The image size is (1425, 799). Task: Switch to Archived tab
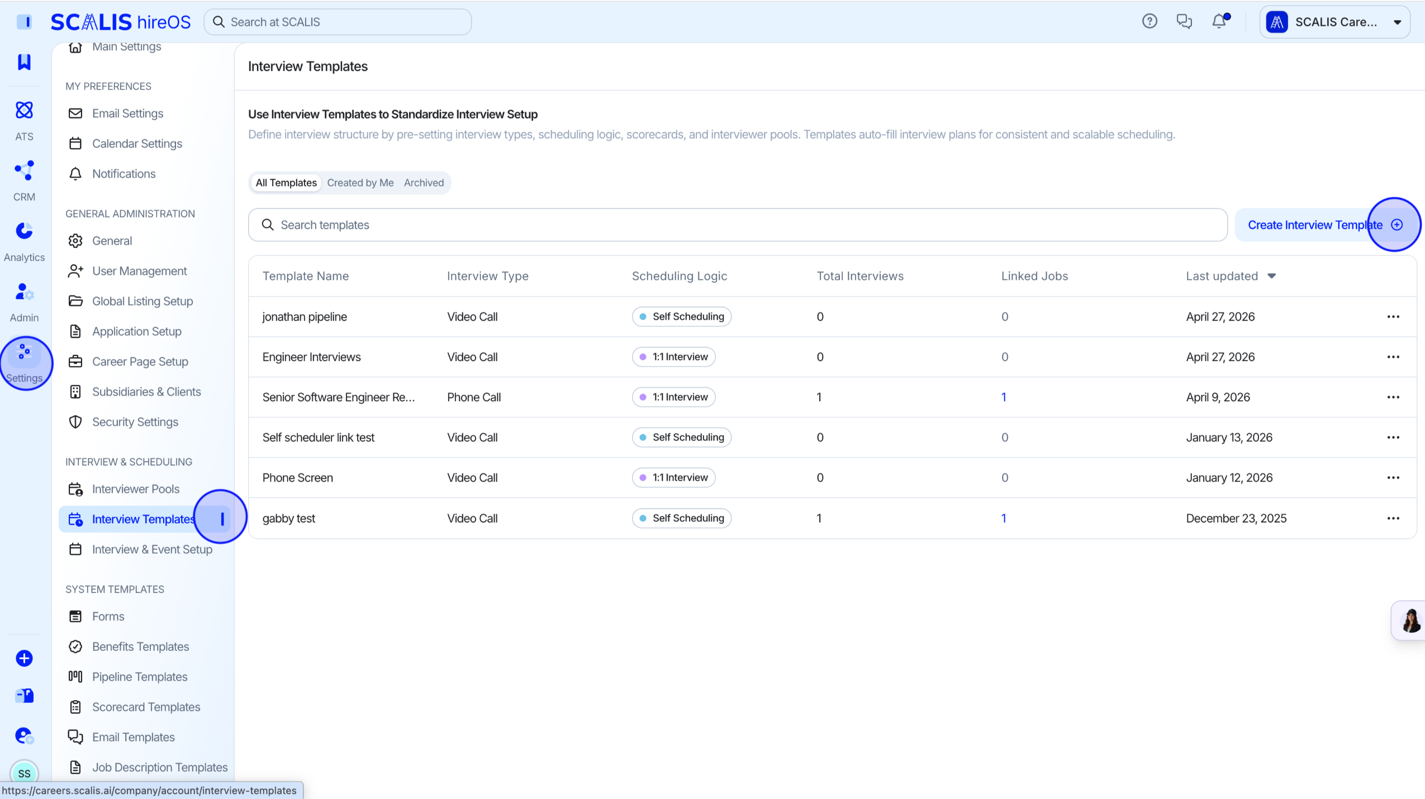coord(424,183)
